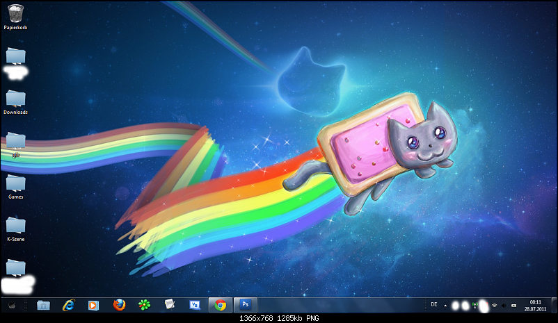558x323 pixels.
Task: Open the blue Vn taskbar application
Action: [195, 305]
